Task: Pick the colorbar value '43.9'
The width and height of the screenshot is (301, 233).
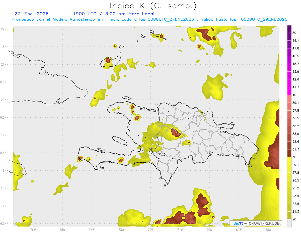Action: tap(296, 72)
